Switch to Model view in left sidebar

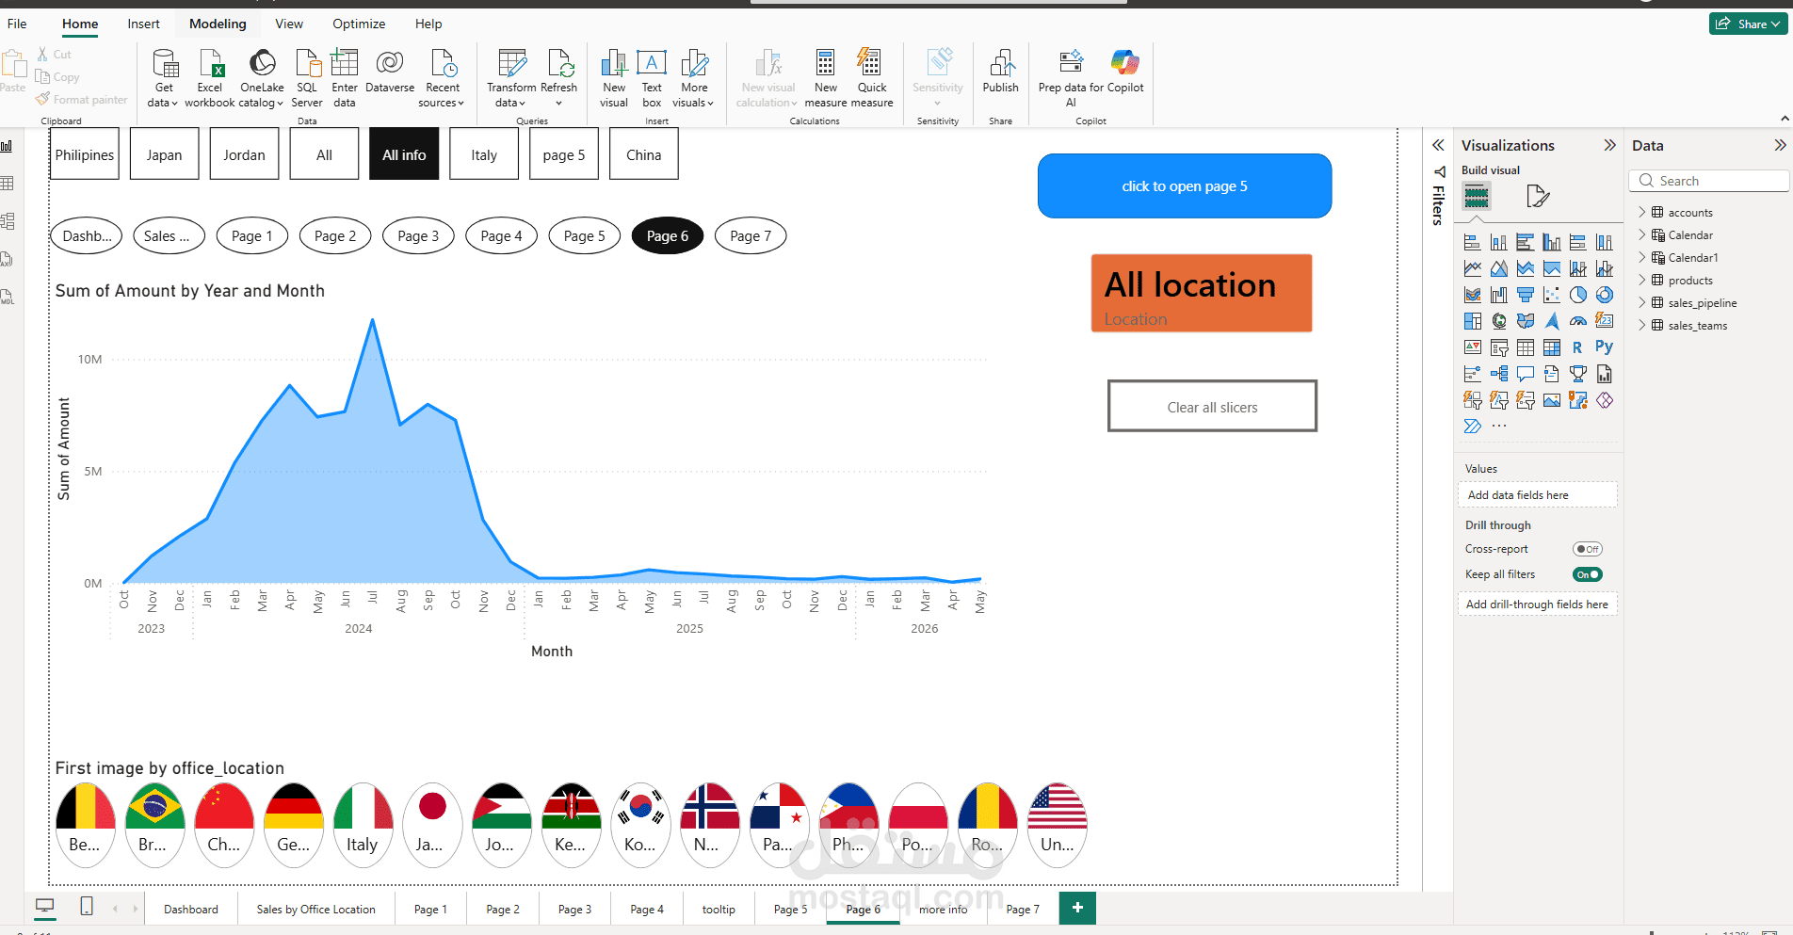pyautogui.click(x=8, y=221)
